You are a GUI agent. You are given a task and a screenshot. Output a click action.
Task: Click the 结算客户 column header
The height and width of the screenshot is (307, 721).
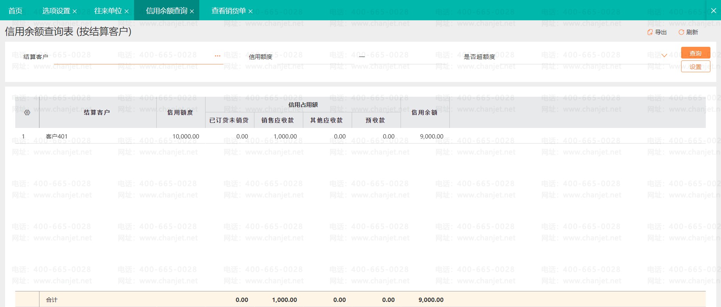coord(98,112)
